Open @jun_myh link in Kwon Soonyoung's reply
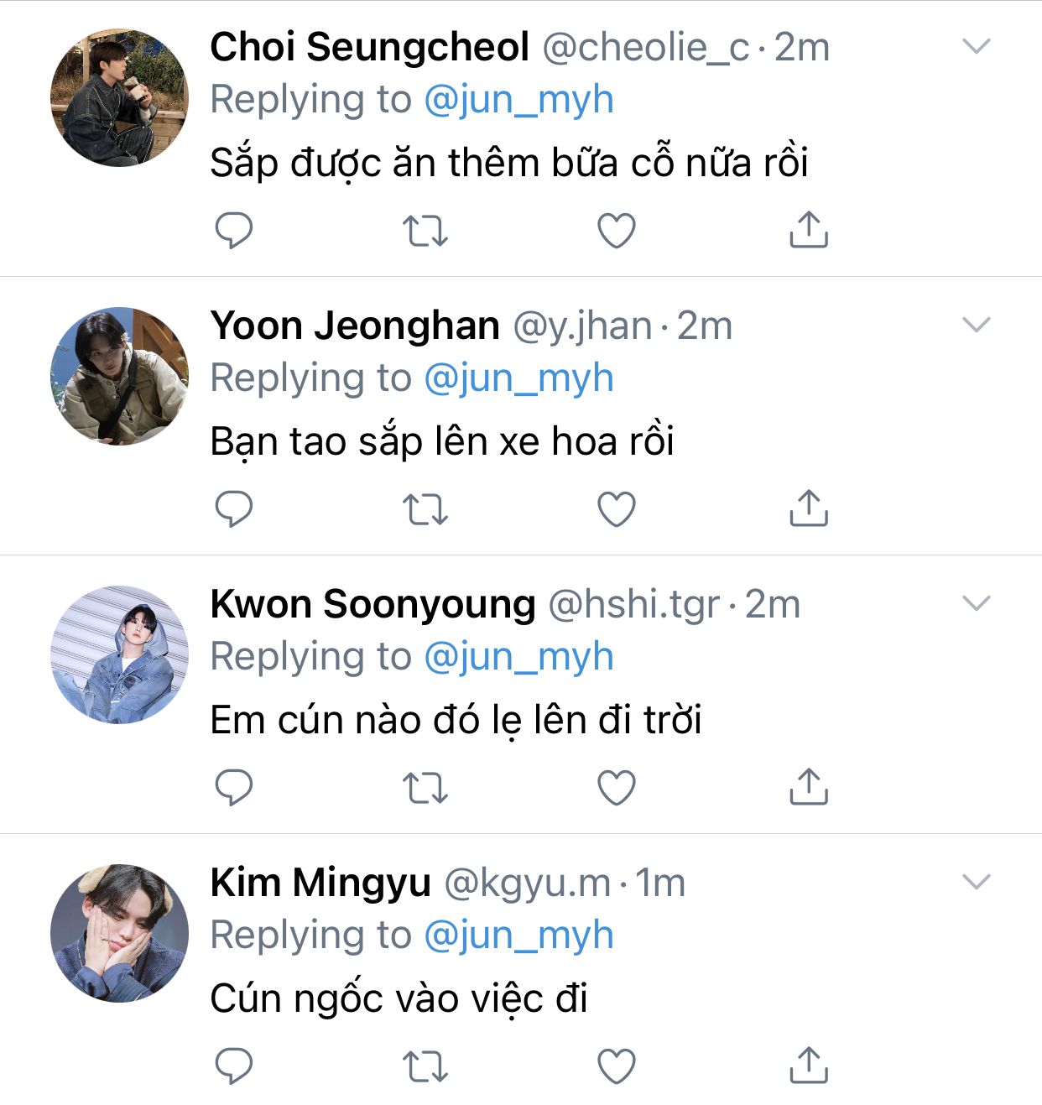 click(518, 657)
